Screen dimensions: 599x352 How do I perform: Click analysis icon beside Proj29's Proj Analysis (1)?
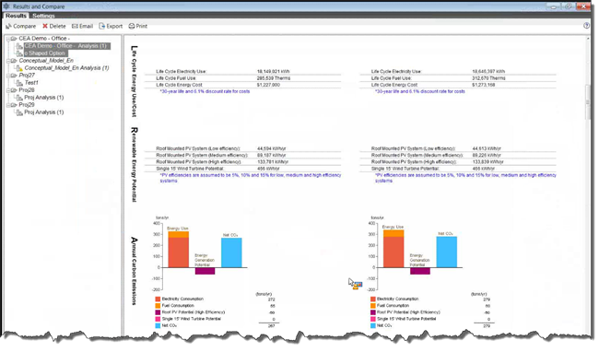[19, 112]
